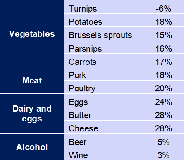Select the Butter cell
The image size is (186, 164).
click(x=103, y=114)
